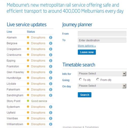The image size is (127, 128).
Task: Show Glen Waverley disruption details icon
Action: coord(51,72)
